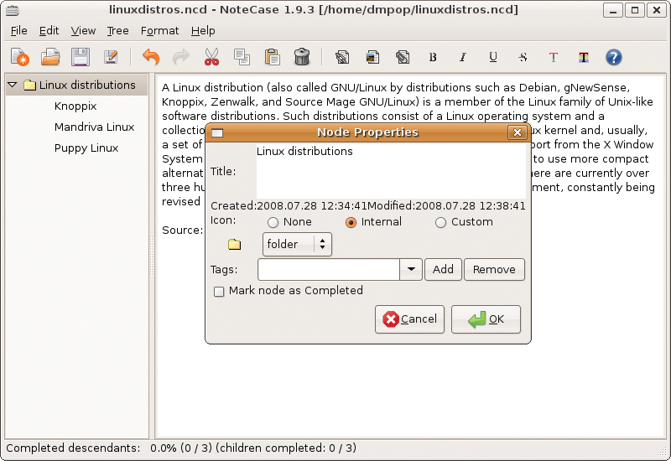Open the Edit menu

coord(49,31)
